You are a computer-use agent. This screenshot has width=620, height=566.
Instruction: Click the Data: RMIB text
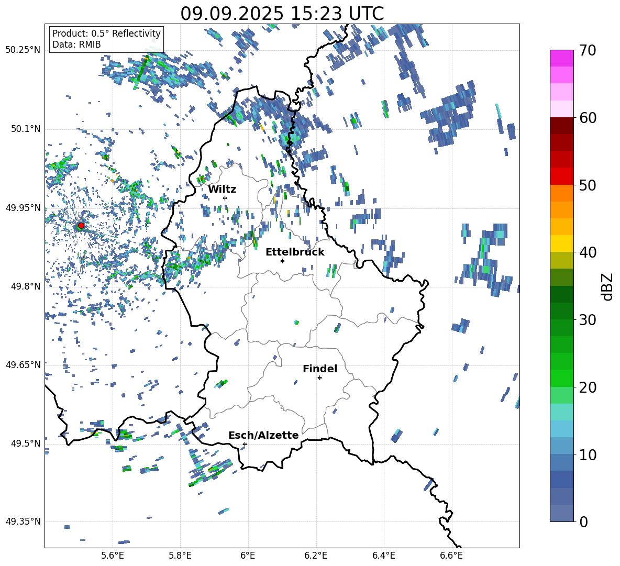[x=76, y=45]
